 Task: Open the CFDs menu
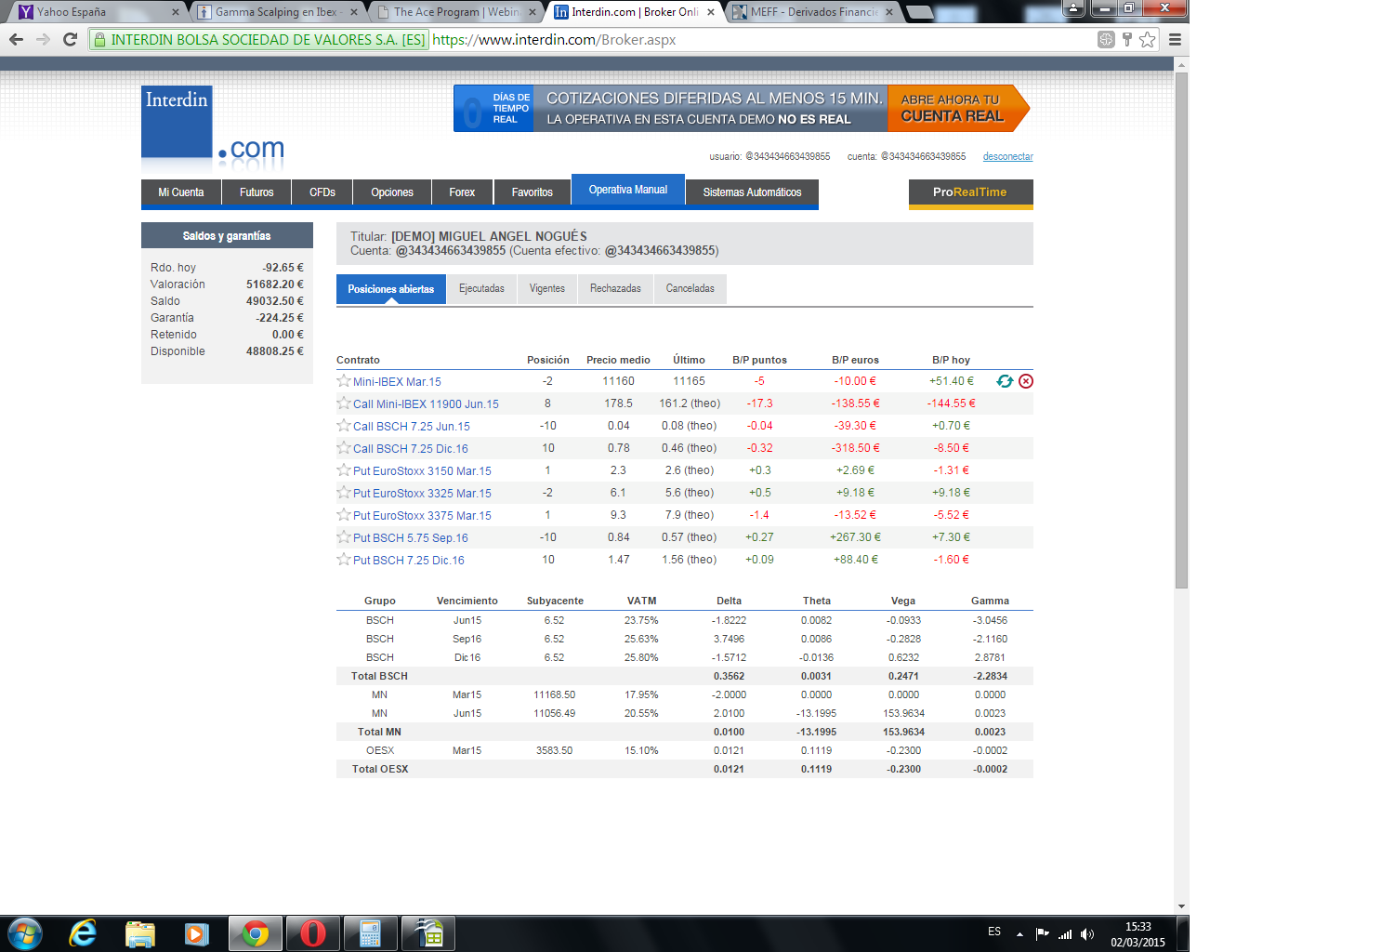click(322, 192)
